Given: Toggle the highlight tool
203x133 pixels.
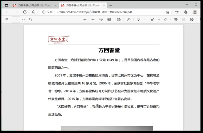Looking at the screenshot, I should coord(152,19).
